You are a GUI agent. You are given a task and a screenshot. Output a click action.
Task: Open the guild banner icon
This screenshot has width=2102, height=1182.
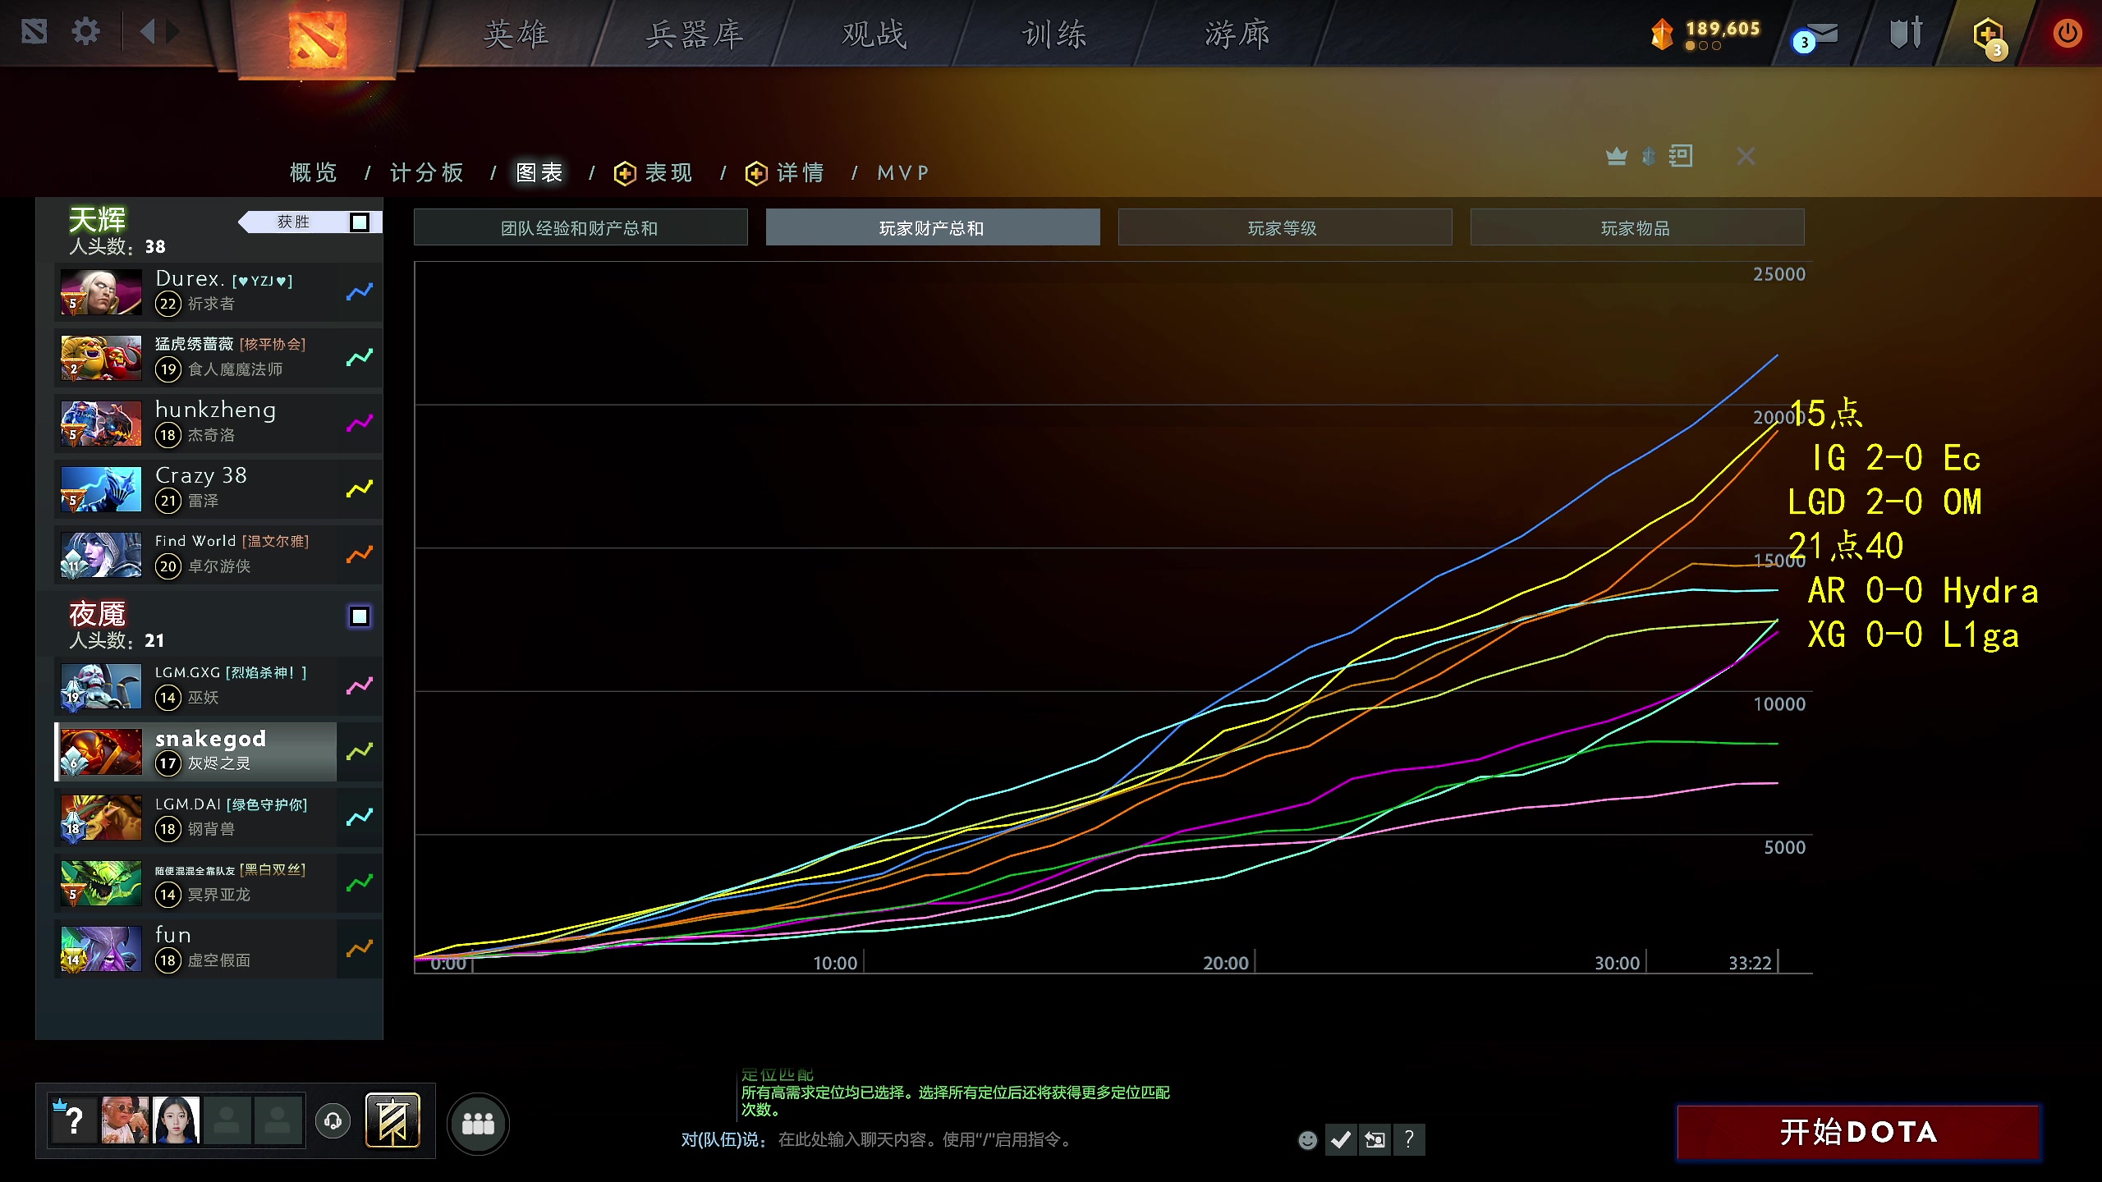[x=392, y=1120]
